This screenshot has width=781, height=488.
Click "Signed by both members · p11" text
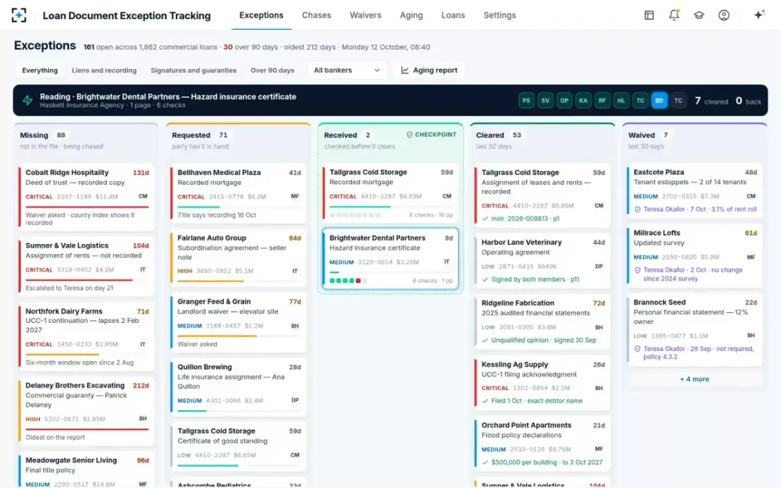(x=535, y=279)
